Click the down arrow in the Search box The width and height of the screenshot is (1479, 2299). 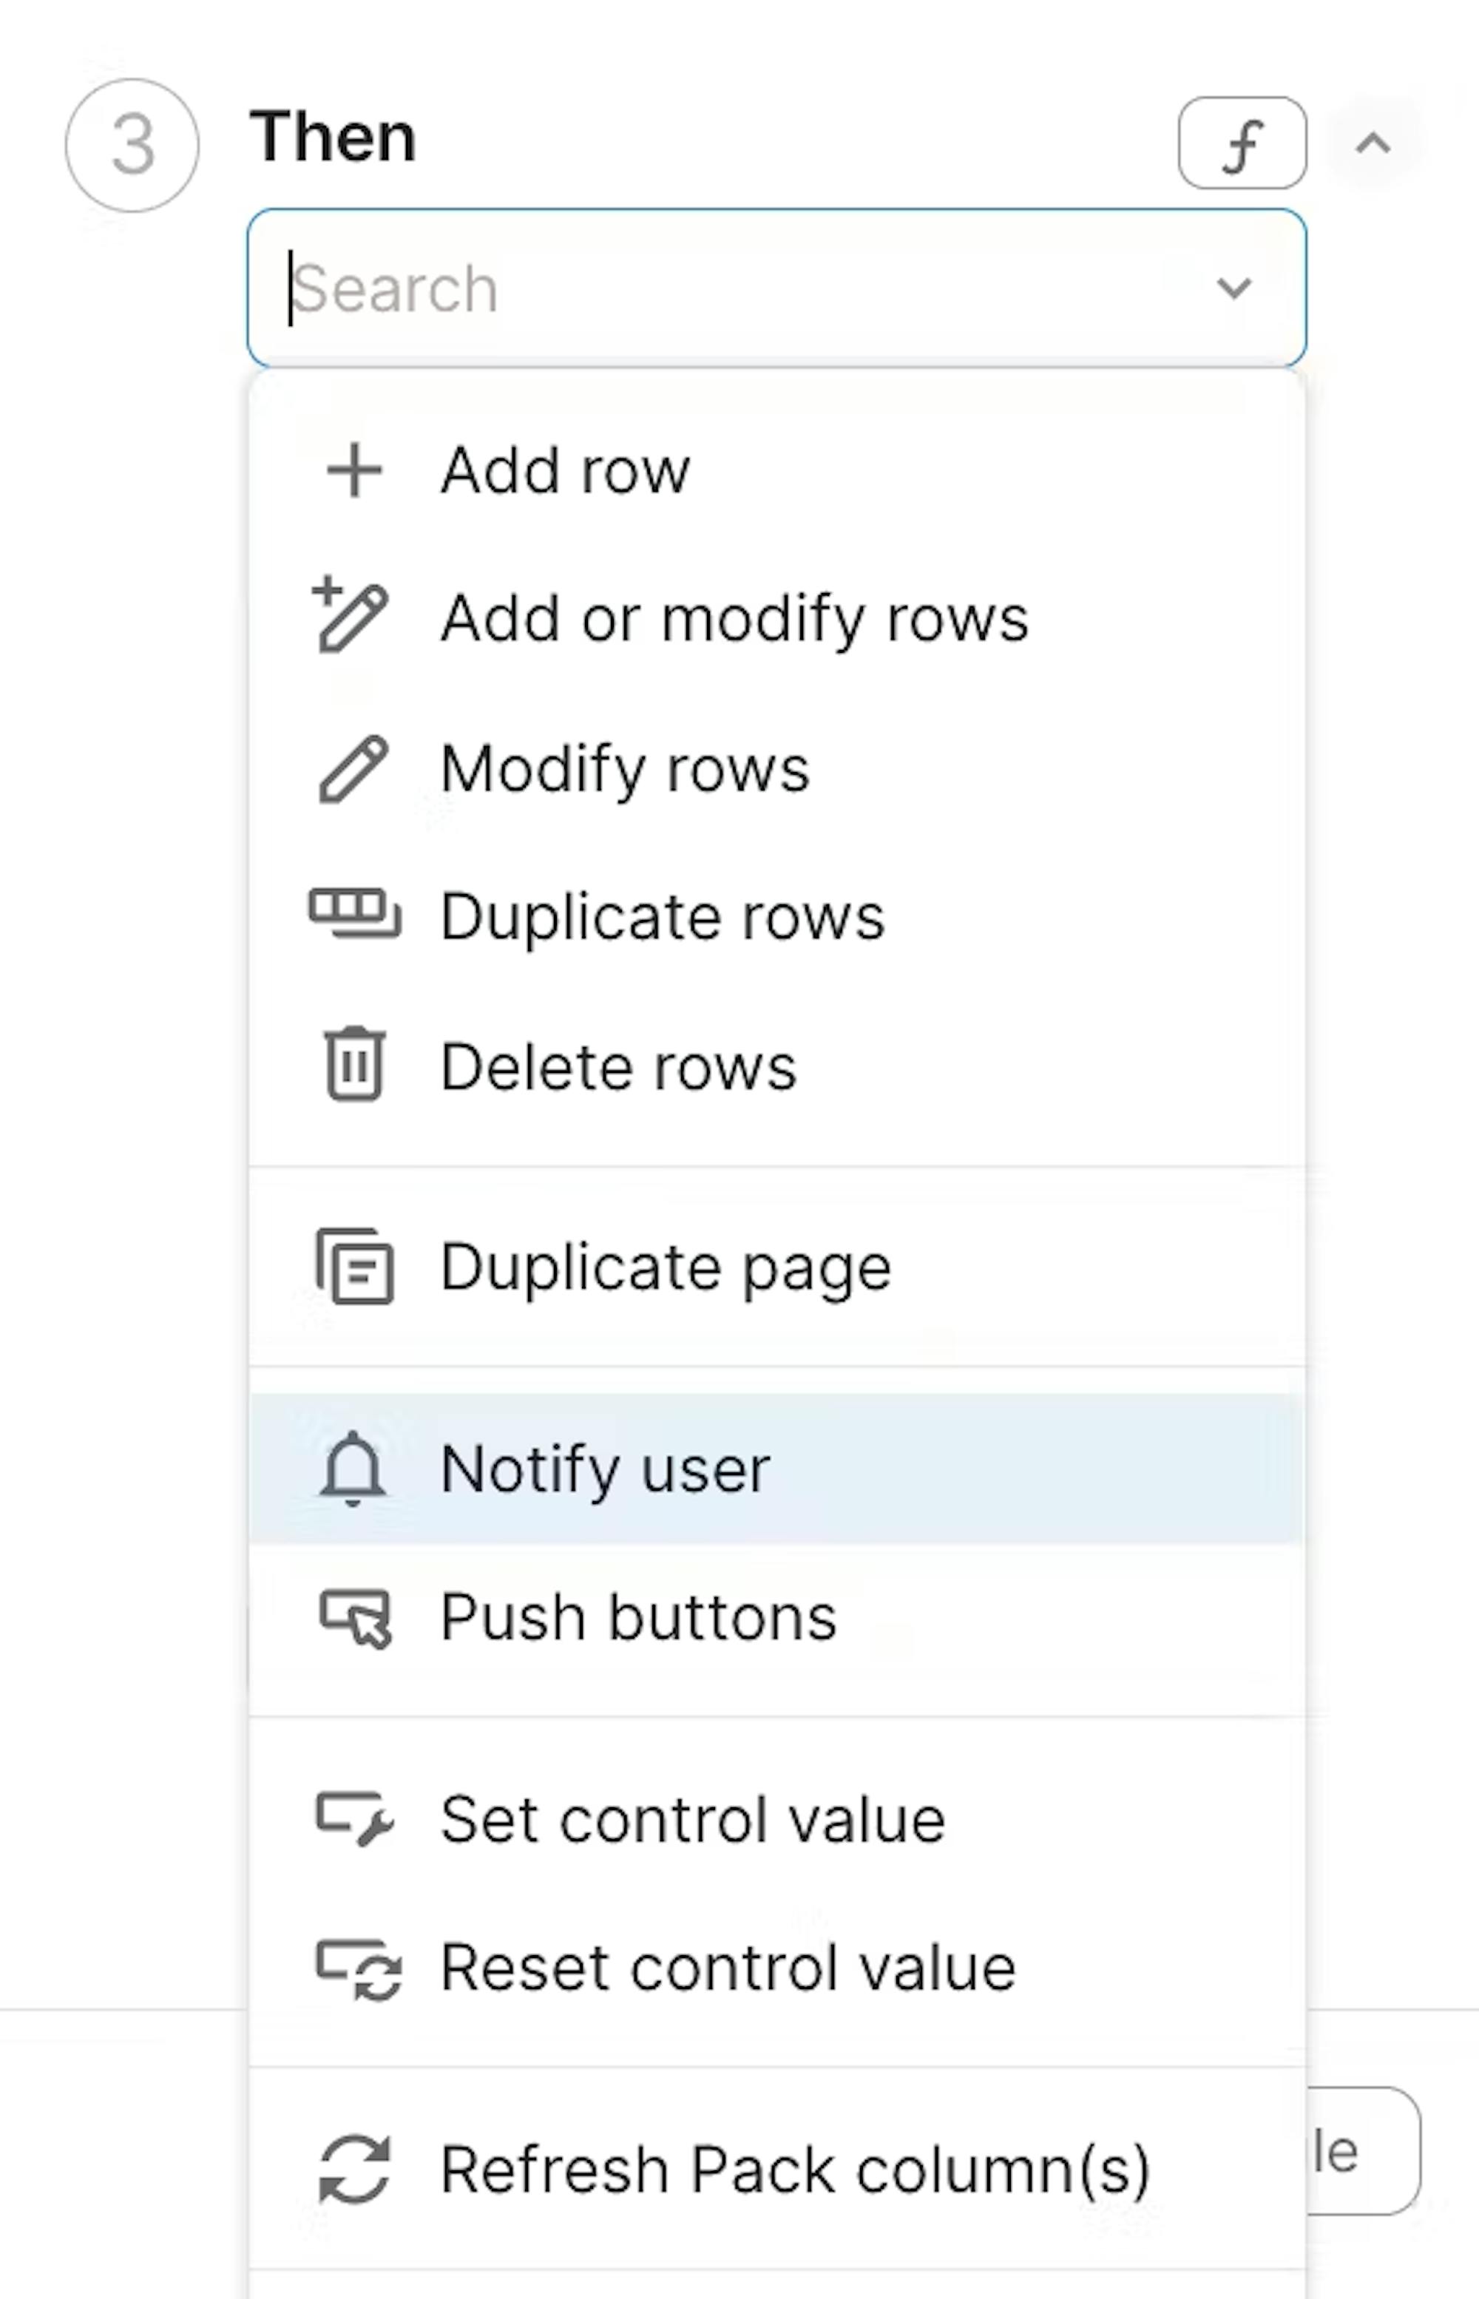point(1233,287)
